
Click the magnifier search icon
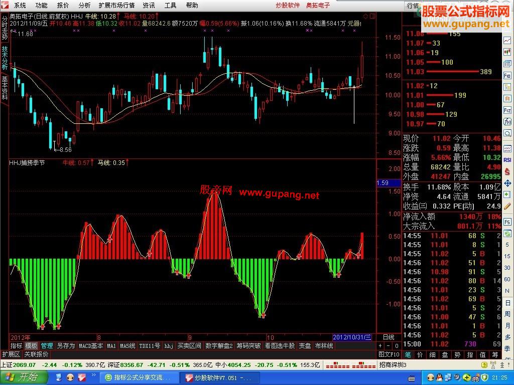coord(507,133)
